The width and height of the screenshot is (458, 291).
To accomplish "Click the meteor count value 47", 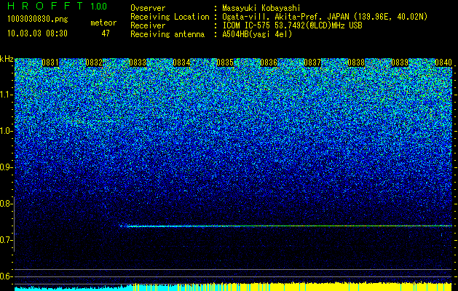I will tap(106, 33).
